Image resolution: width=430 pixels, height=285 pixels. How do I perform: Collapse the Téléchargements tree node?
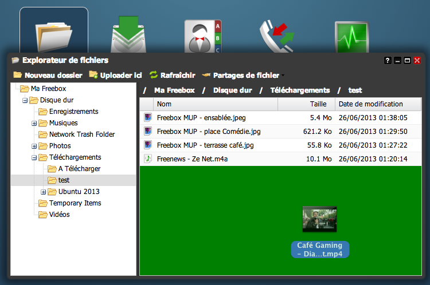(34, 158)
